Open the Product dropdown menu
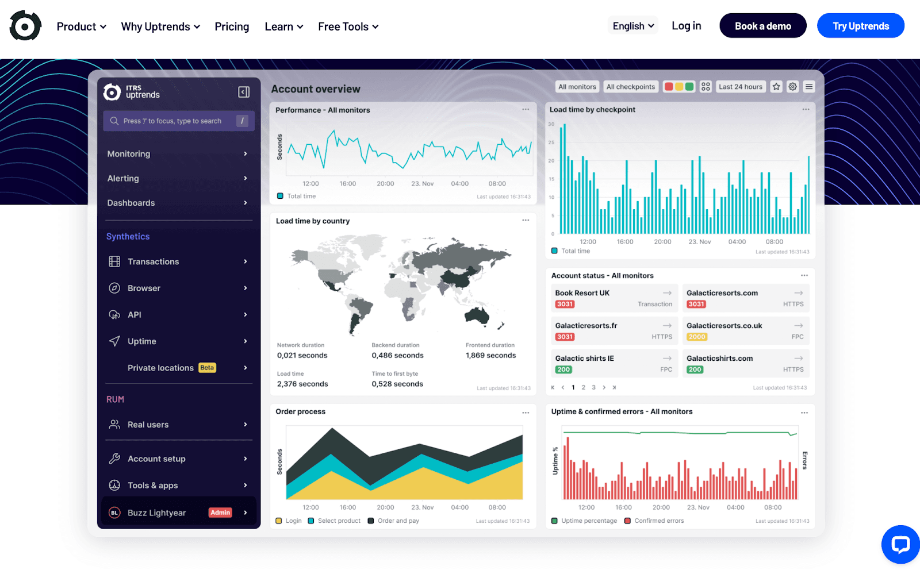This screenshot has width=920, height=570. [81, 26]
